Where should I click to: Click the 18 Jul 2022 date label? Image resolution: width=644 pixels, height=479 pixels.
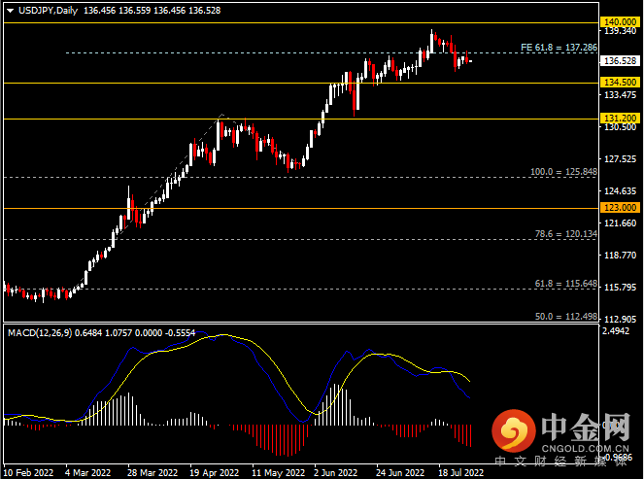click(460, 472)
